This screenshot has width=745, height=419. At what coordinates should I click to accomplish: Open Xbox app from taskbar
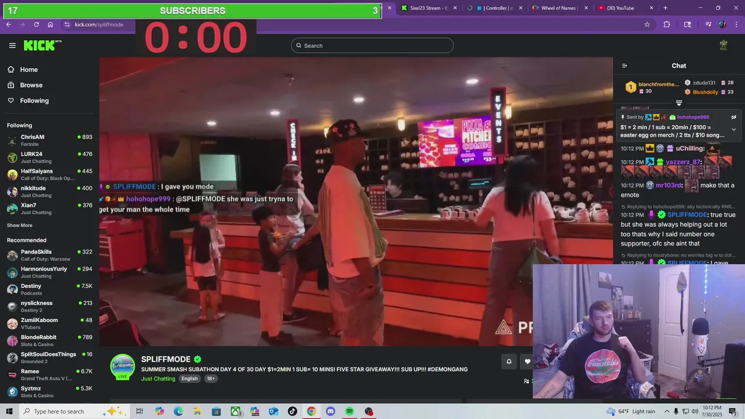point(235,411)
